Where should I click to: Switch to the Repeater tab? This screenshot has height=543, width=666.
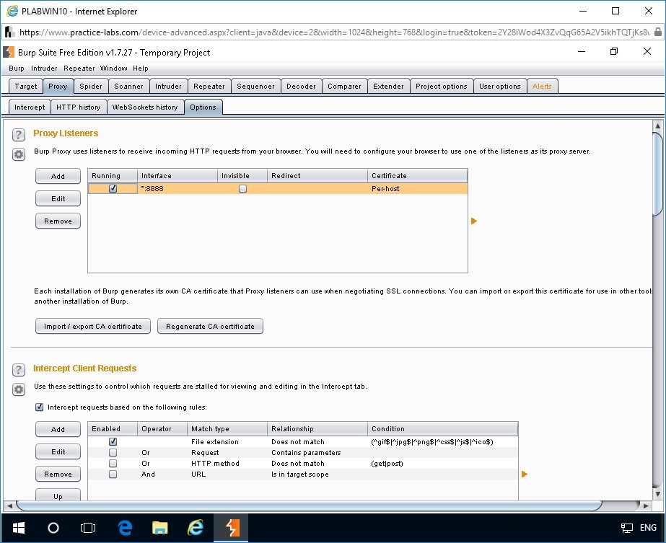tap(209, 86)
